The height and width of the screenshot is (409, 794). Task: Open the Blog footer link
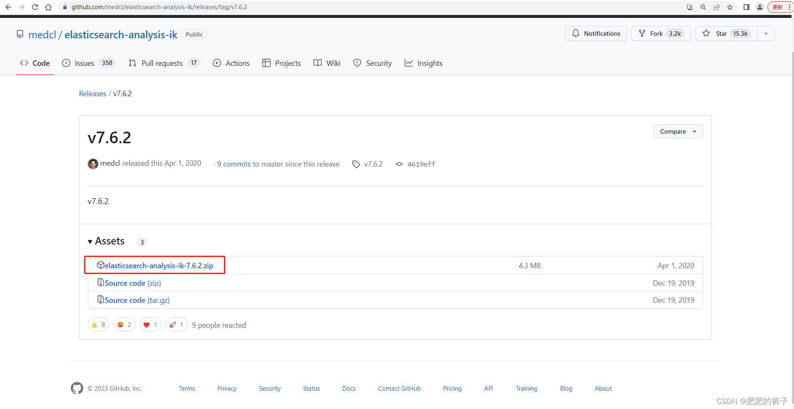pos(566,389)
